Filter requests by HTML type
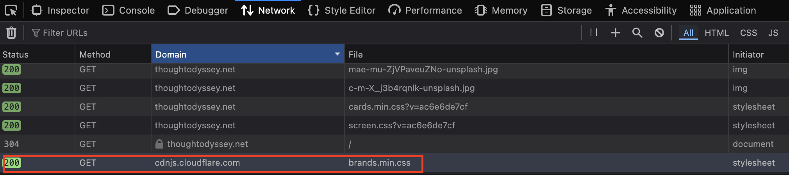This screenshot has width=789, height=175. [717, 33]
